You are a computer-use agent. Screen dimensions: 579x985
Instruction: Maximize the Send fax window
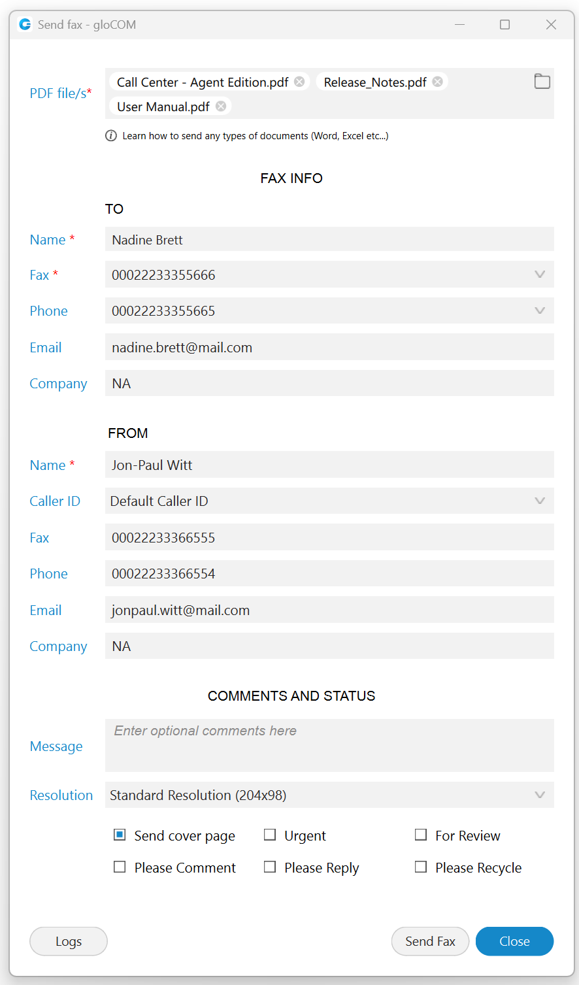tap(505, 25)
